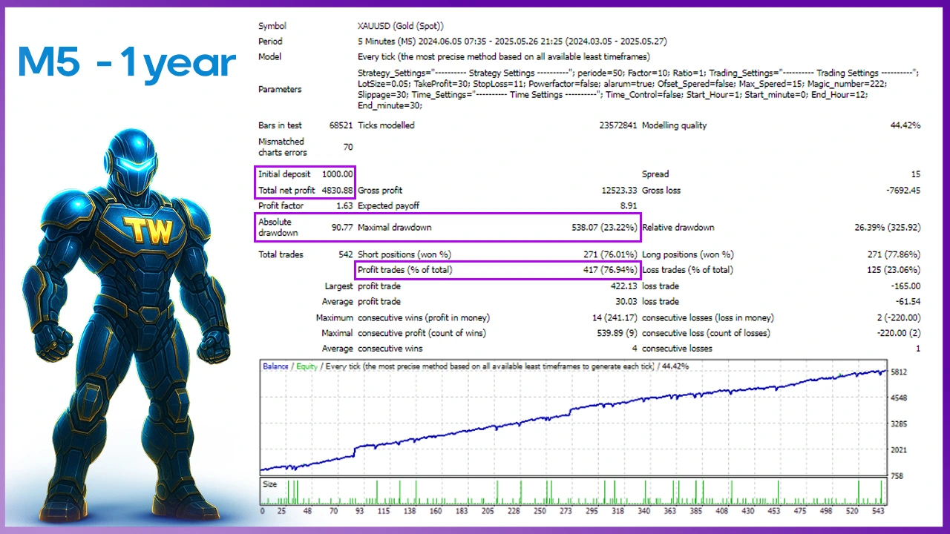Click the modelling quality value "44.42%"
950x534 pixels.
click(x=905, y=125)
